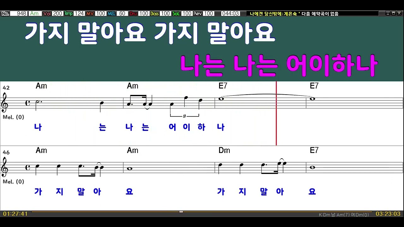Screen dimensions: 404x227
Task: Click the MV label
Action: coord(90,14)
